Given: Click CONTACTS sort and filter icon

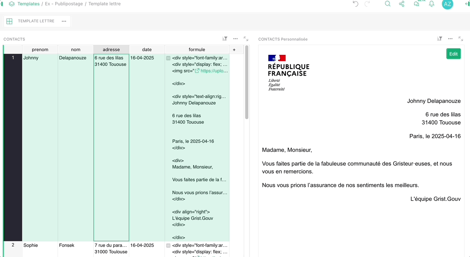Looking at the screenshot, I should pos(225,39).
